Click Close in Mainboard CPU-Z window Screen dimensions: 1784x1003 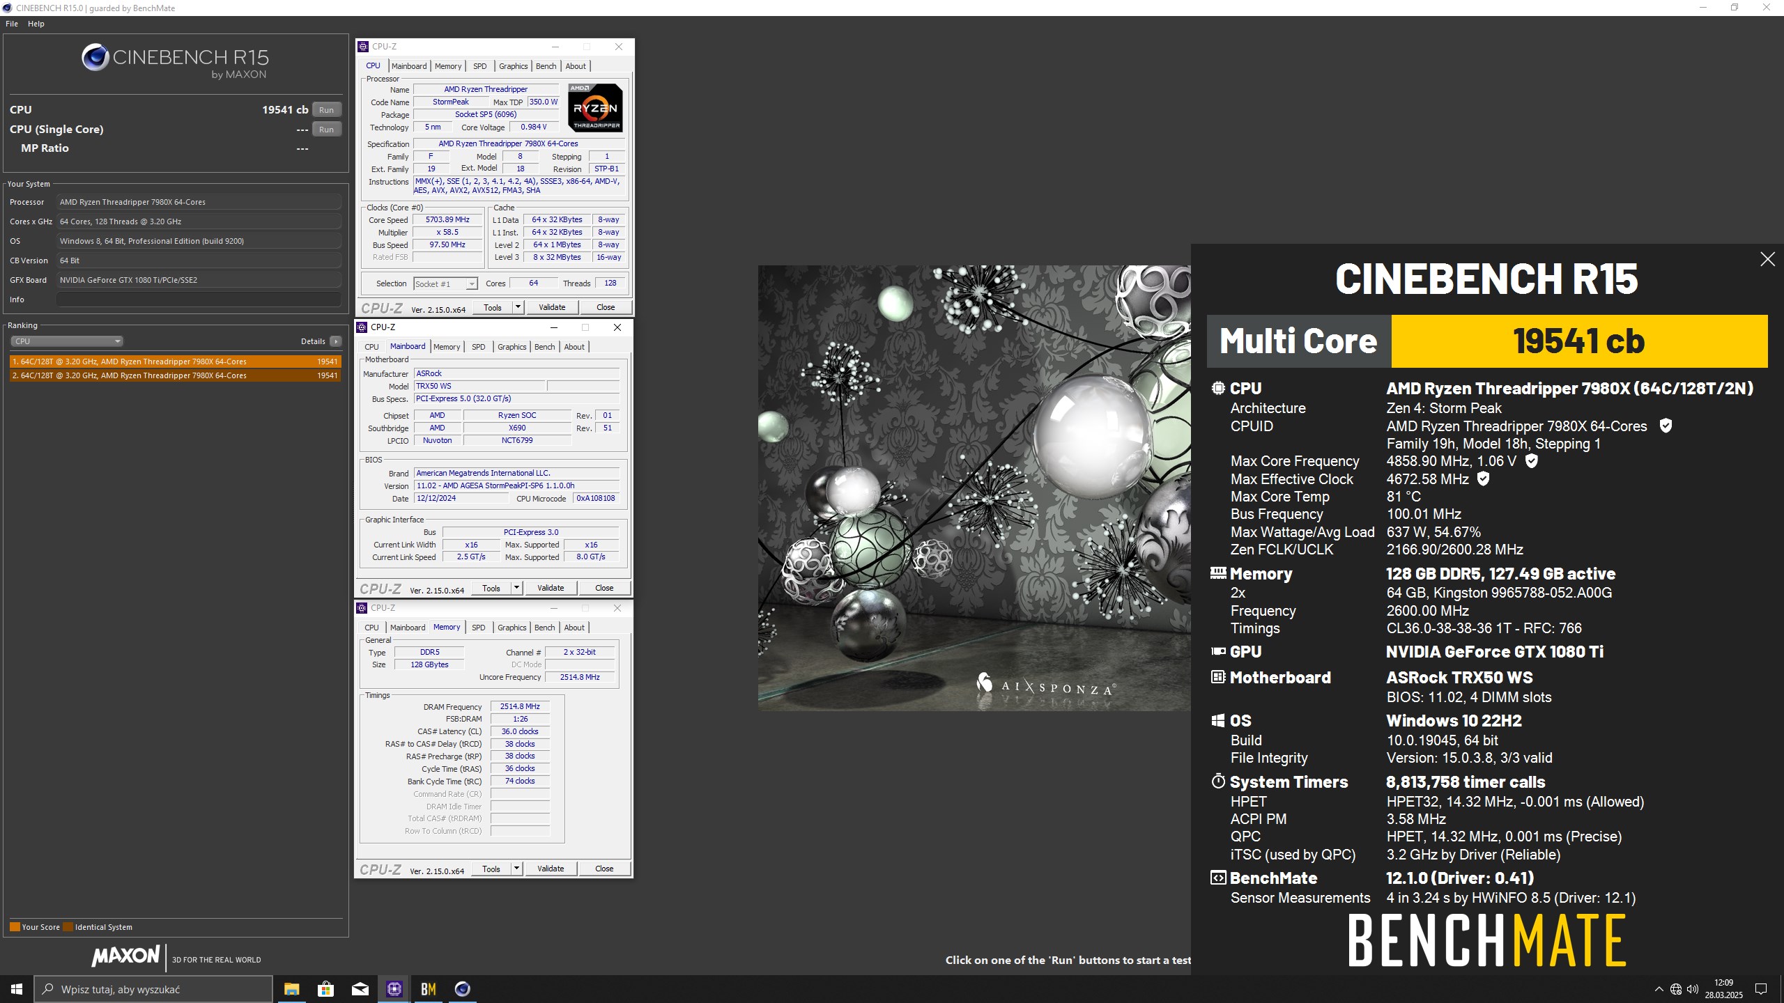[604, 588]
